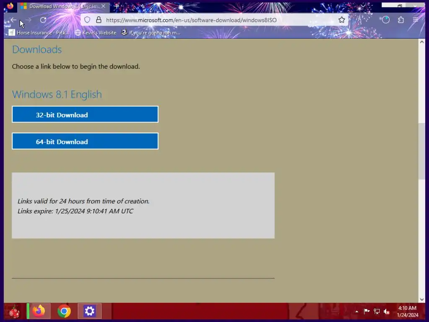Click the muted speaker volume icon
The width and height of the screenshot is (429, 322).
click(387, 312)
